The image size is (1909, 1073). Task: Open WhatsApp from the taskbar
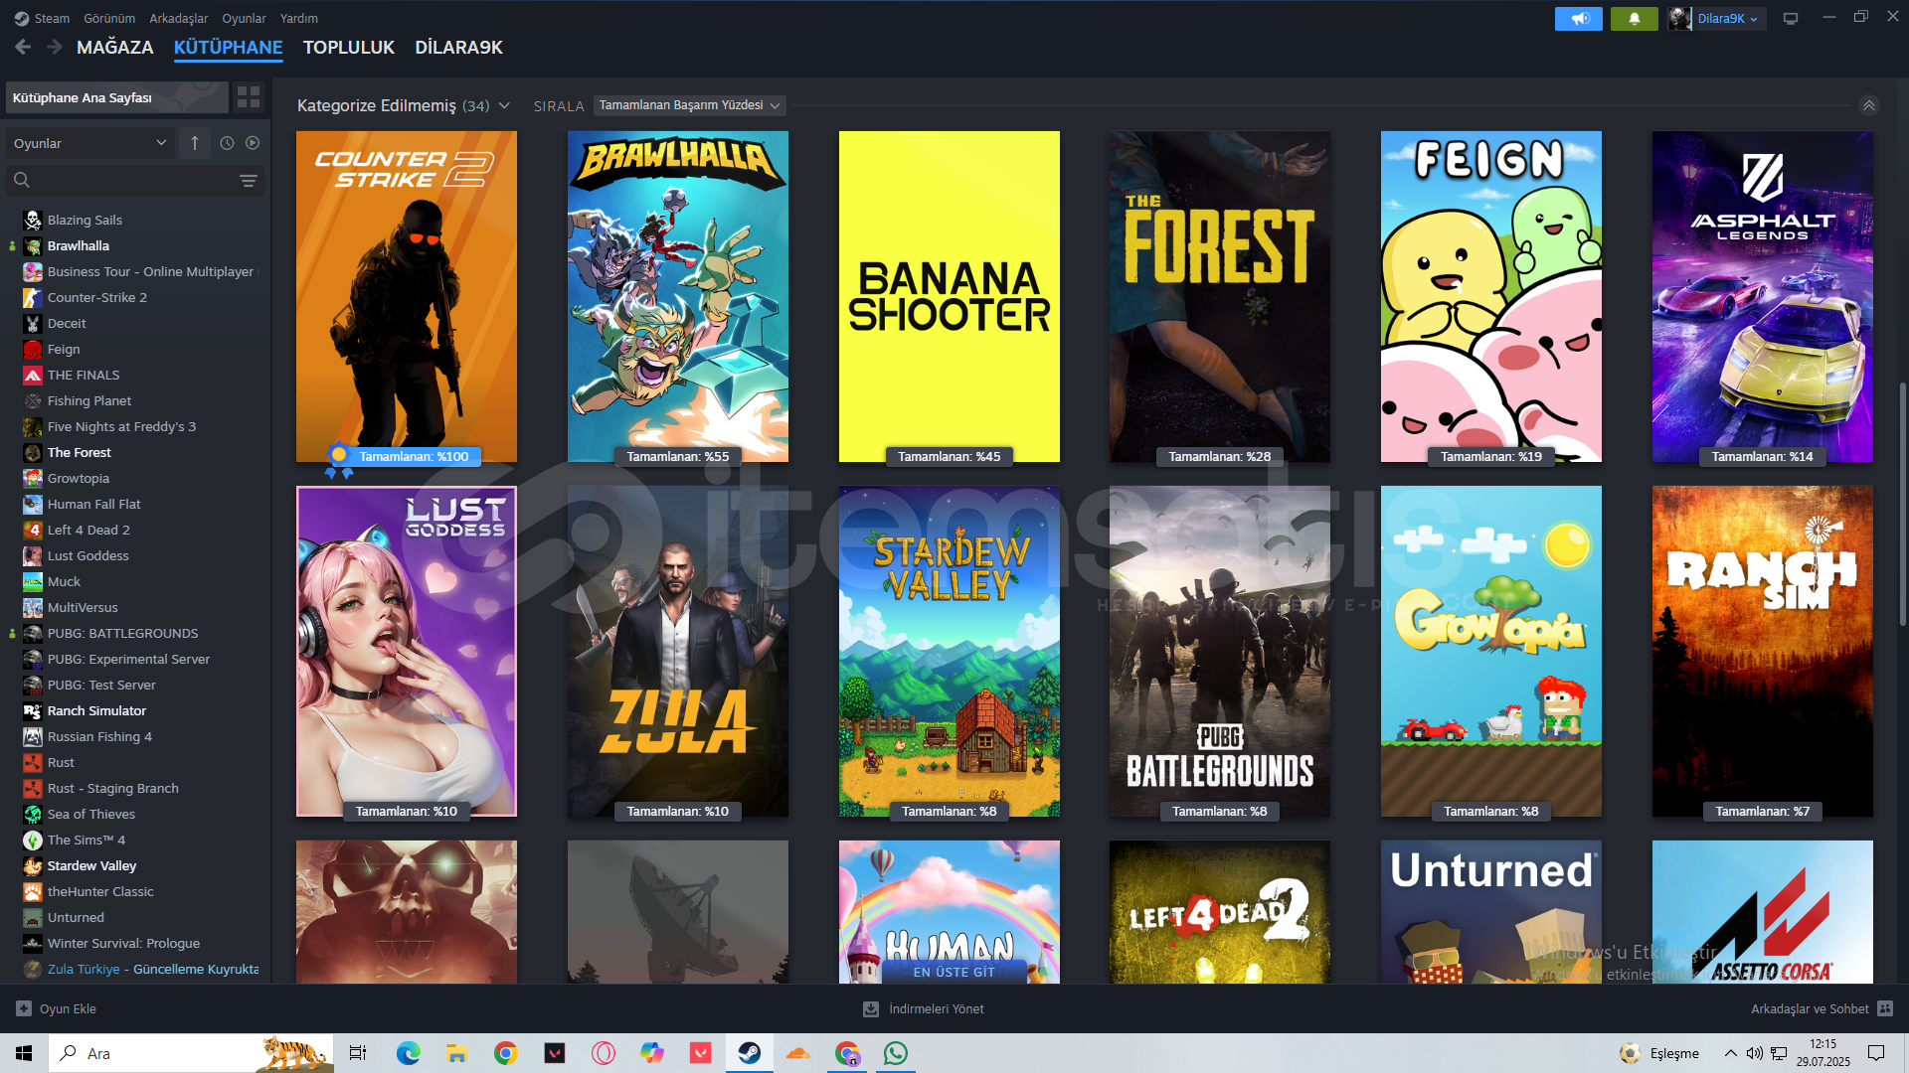[896, 1053]
